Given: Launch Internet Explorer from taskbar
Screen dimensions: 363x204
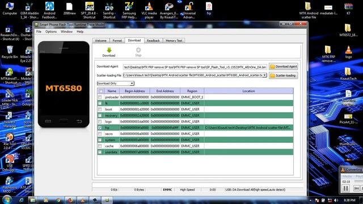Looking at the screenshot, I should pos(22,200).
